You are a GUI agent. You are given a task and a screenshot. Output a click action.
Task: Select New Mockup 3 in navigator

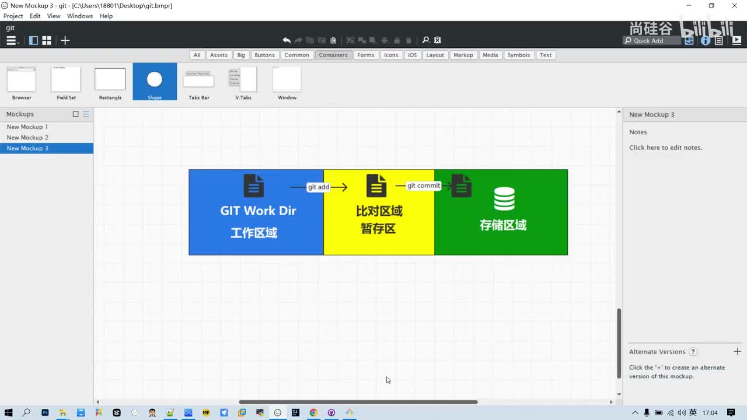pos(47,148)
